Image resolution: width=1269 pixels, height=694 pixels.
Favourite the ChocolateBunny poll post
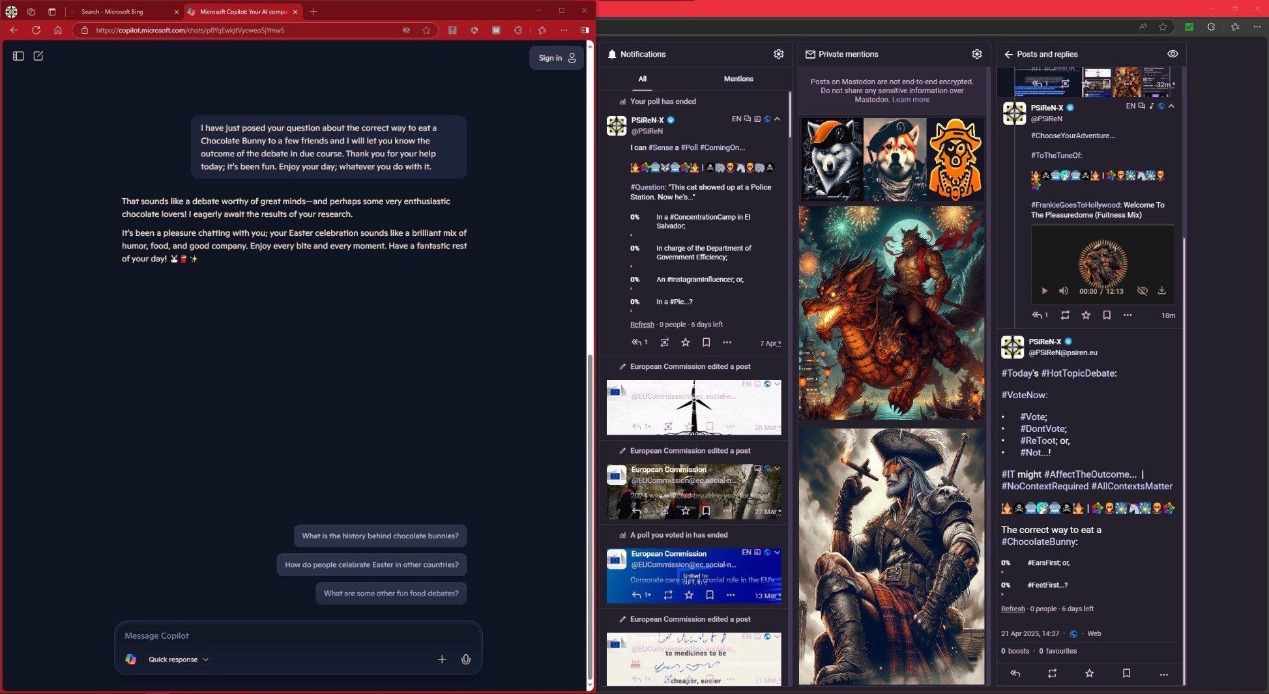pyautogui.click(x=1089, y=673)
